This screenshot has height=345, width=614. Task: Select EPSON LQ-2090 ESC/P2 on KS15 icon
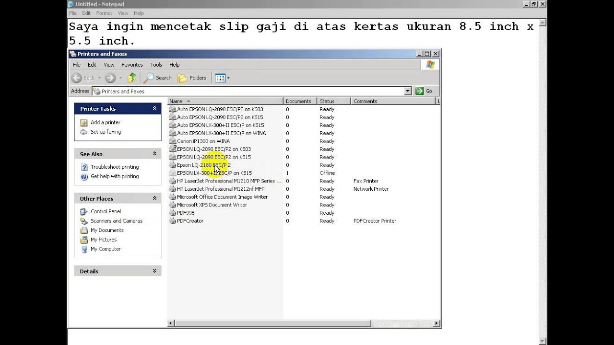tap(173, 157)
